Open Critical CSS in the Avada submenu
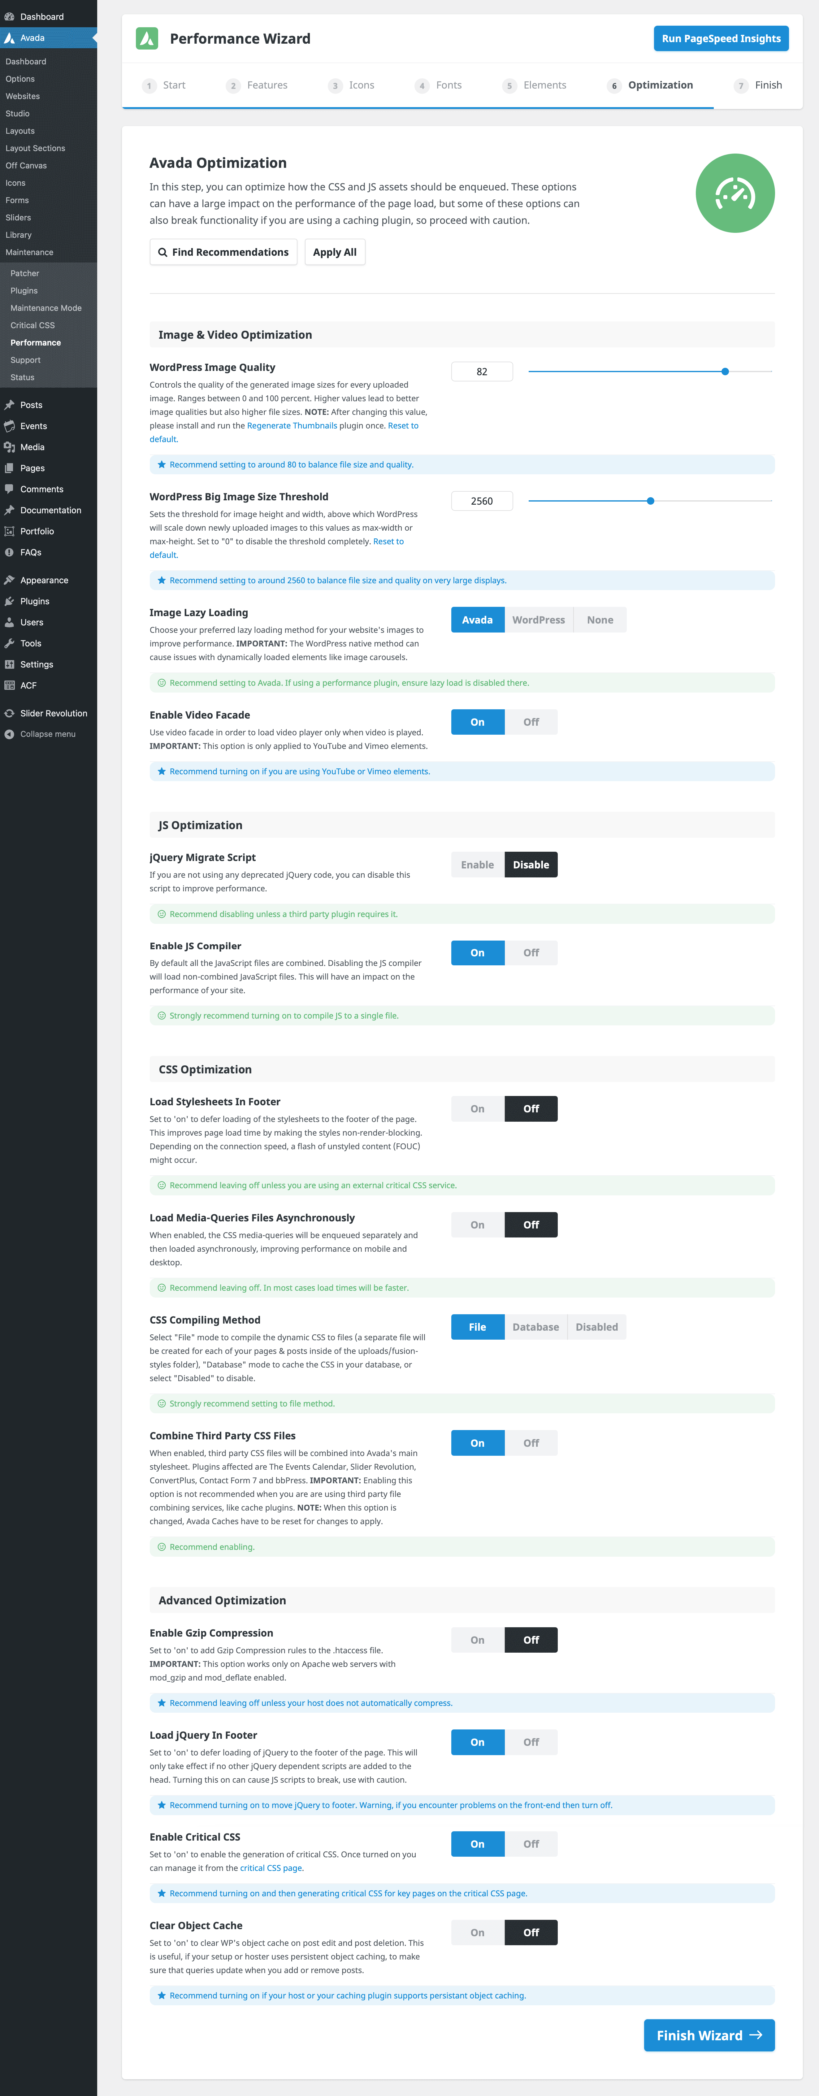The width and height of the screenshot is (819, 2096). [x=32, y=325]
